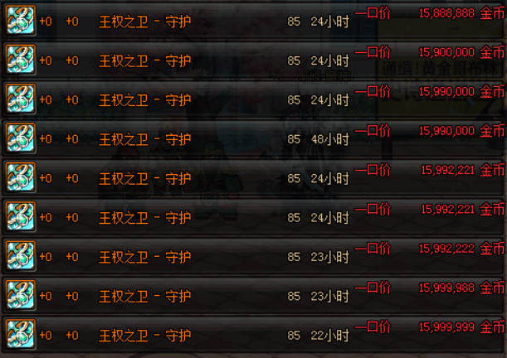Click item icon of the 15,999,999 gold listing
507x358 pixels.
pos(21,335)
